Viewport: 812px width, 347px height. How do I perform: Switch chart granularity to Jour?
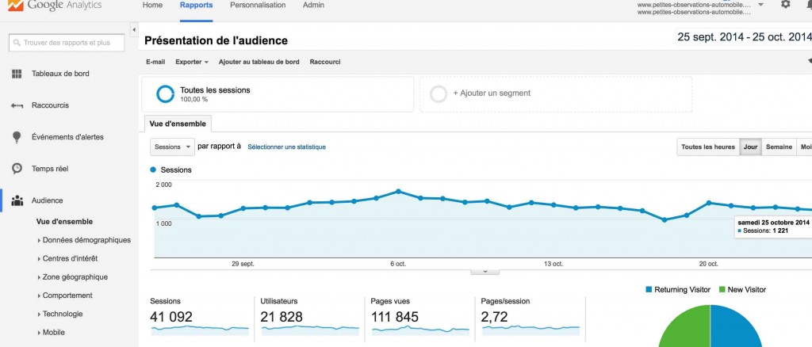(749, 147)
